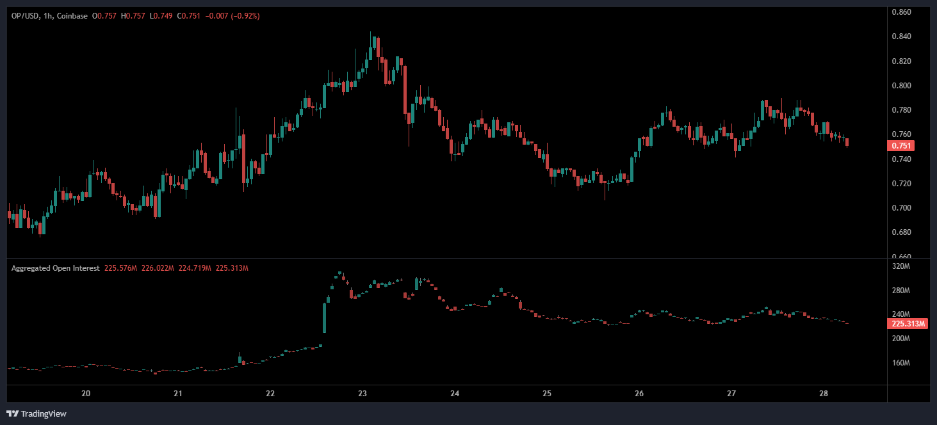Image resolution: width=937 pixels, height=425 pixels.
Task: Click the 280M open interest axis label
Action: click(x=901, y=291)
